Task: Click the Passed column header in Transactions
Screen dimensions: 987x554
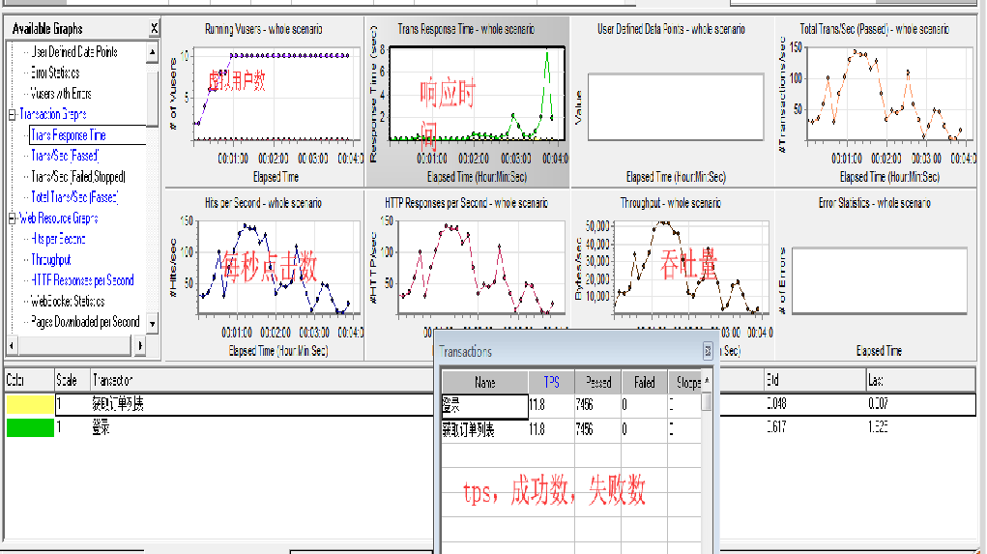Action: click(597, 383)
